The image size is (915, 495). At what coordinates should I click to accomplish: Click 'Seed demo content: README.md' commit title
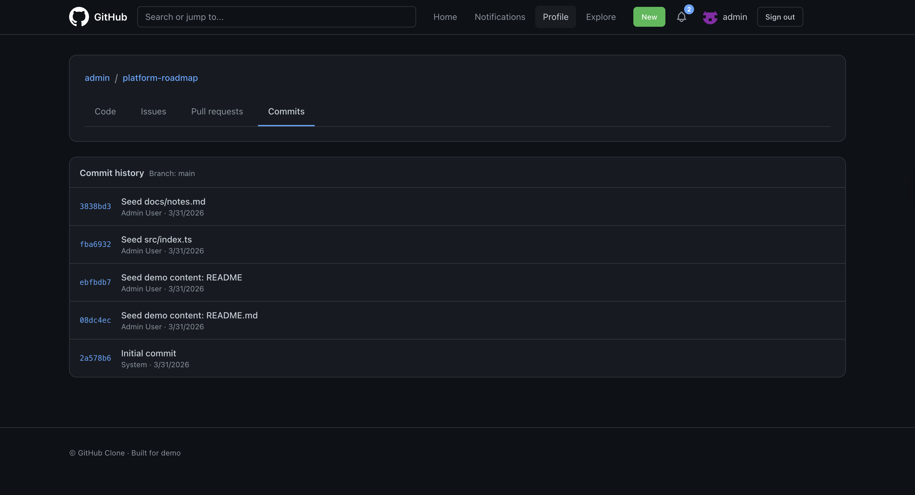tap(189, 316)
